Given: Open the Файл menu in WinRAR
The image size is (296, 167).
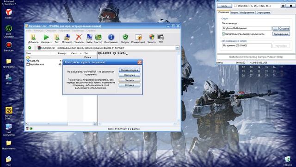Looking at the screenshot, I should tap(29, 31).
